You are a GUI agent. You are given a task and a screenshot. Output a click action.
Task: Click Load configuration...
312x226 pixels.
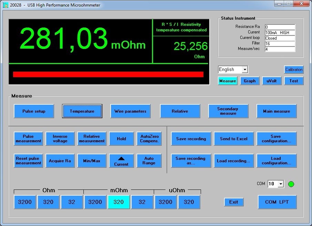[x=276, y=161]
